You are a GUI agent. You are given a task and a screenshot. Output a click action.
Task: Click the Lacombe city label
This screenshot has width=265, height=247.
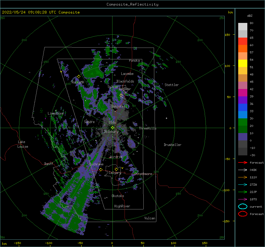pos(127,74)
